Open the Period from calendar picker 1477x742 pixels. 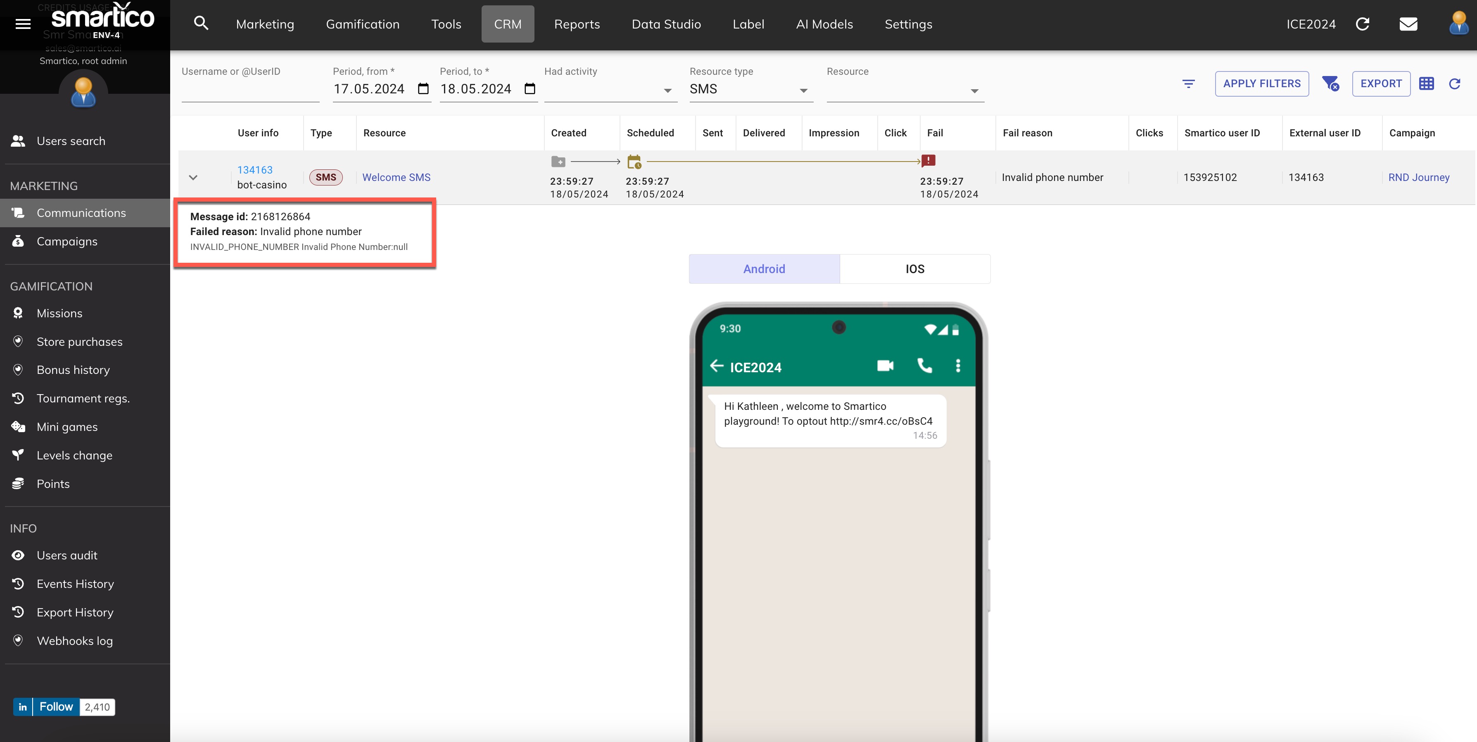click(423, 89)
